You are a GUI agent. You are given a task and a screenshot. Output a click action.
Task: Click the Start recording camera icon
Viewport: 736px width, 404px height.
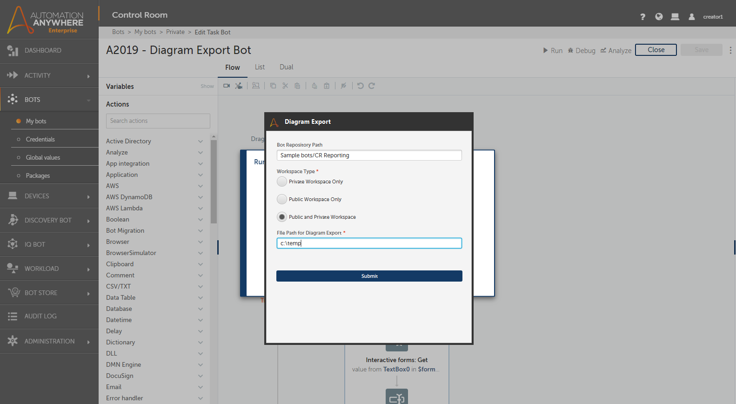tap(227, 86)
